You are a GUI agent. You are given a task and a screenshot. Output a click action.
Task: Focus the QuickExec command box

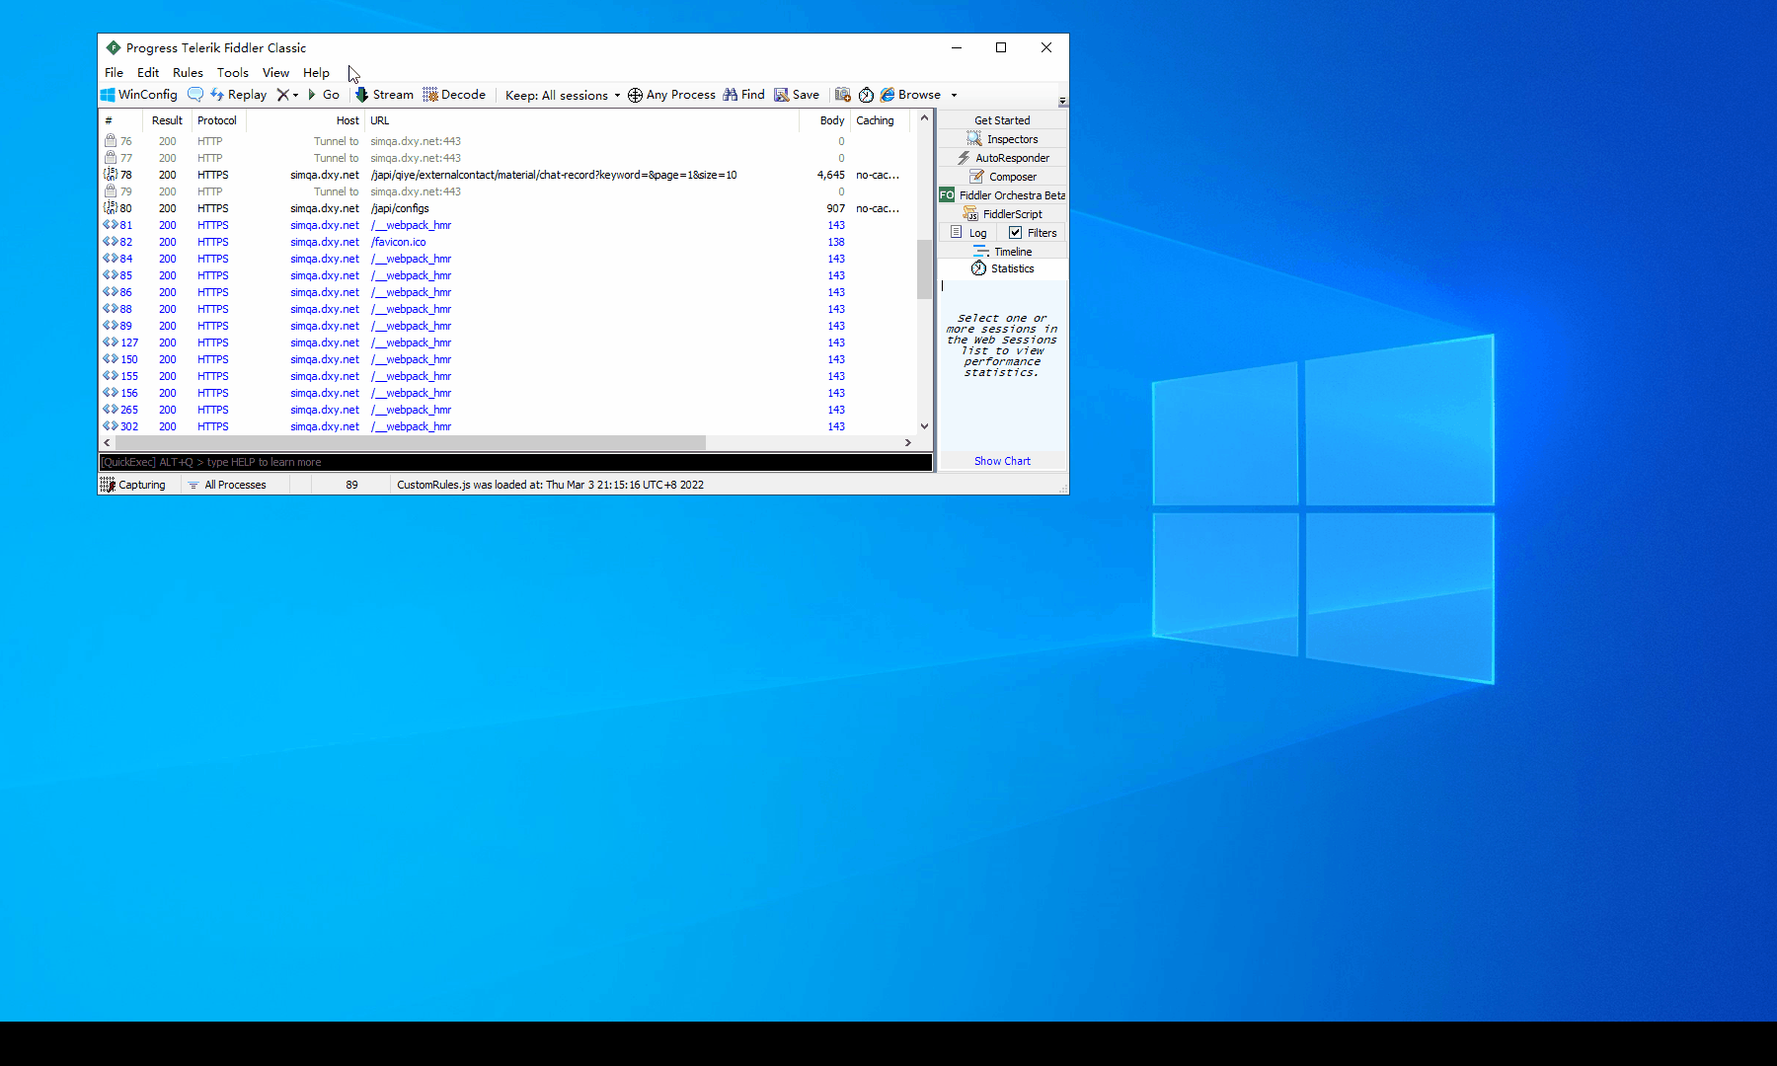point(515,462)
